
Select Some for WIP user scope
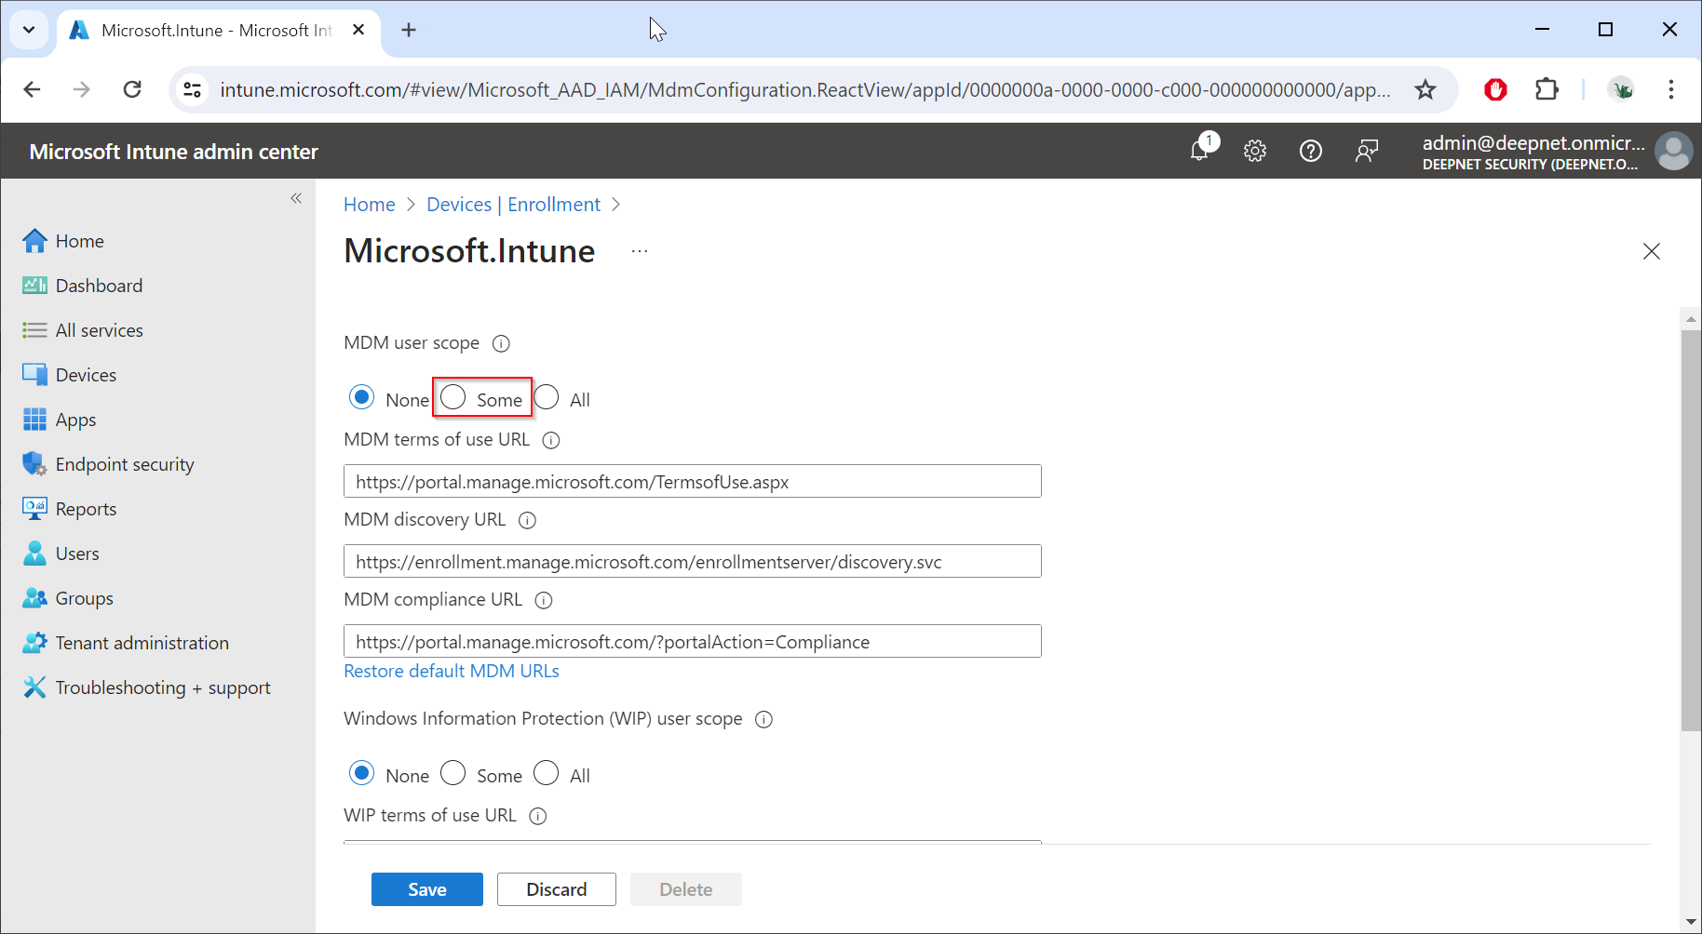tap(453, 773)
